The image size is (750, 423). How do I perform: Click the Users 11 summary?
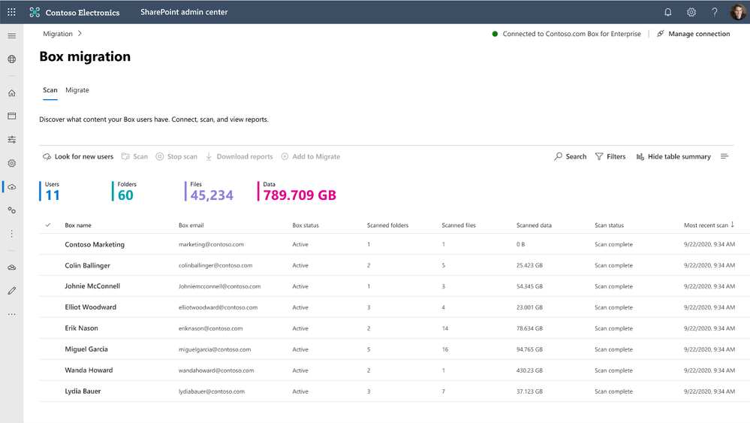click(50, 191)
